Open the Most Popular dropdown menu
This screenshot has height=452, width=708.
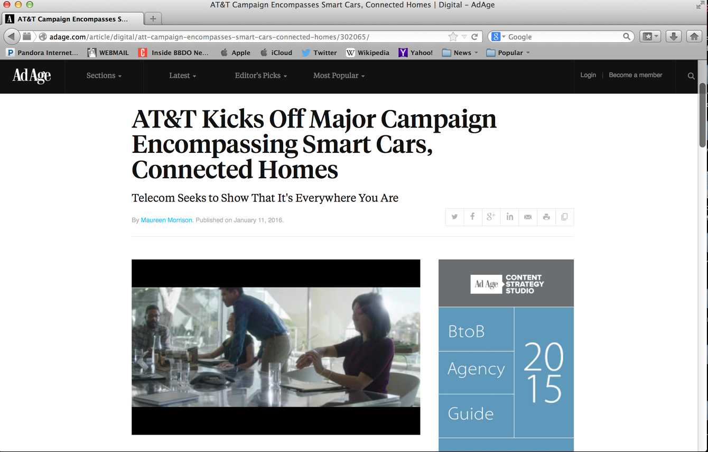pos(339,76)
